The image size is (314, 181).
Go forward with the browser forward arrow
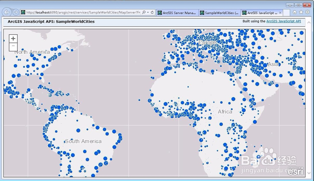pos(16,12)
